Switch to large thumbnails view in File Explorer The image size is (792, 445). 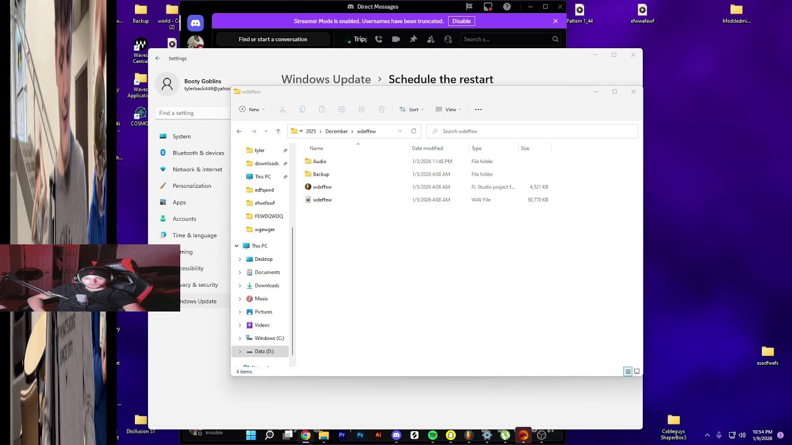(637, 371)
